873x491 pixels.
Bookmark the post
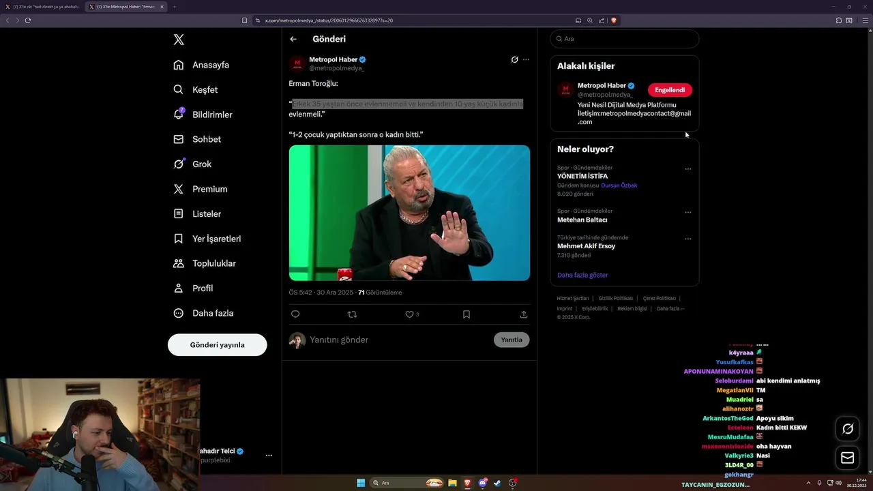pyautogui.click(x=467, y=314)
